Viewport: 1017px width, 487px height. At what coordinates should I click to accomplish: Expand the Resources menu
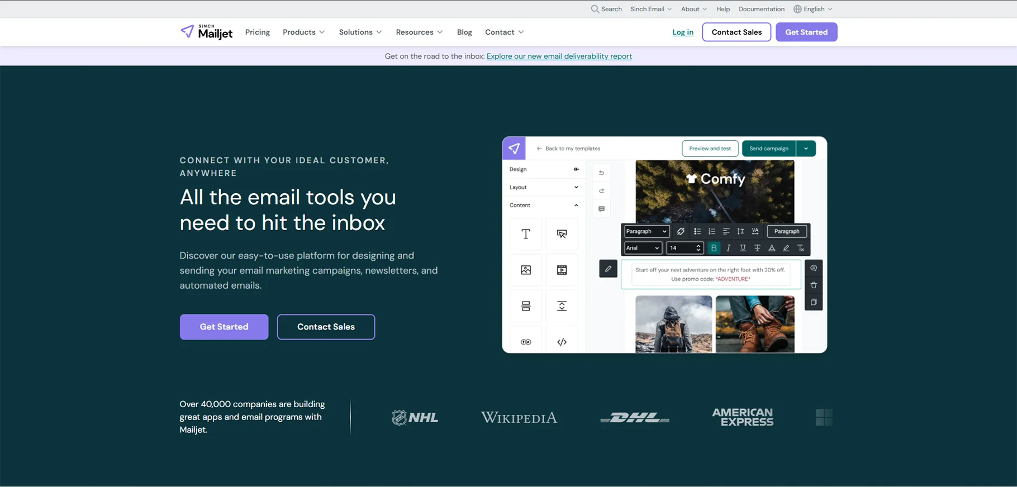[x=419, y=32]
